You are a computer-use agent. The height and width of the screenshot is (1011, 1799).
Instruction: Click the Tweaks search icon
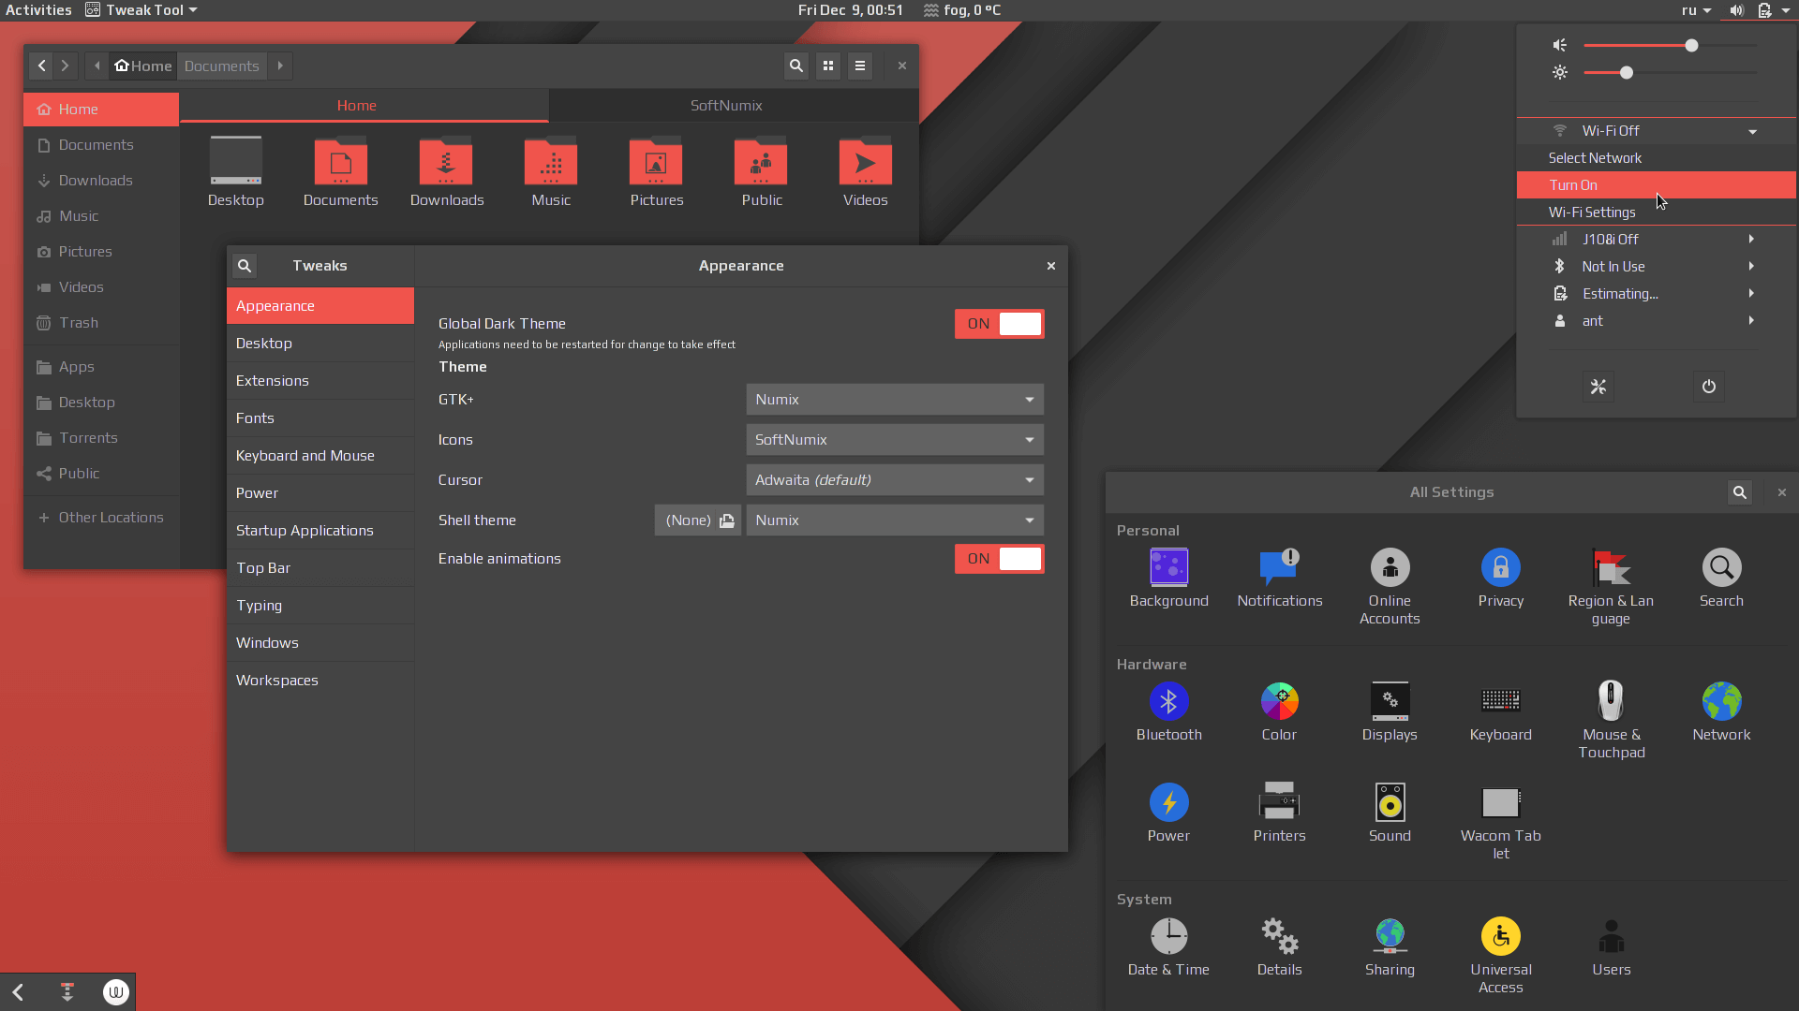[245, 266]
